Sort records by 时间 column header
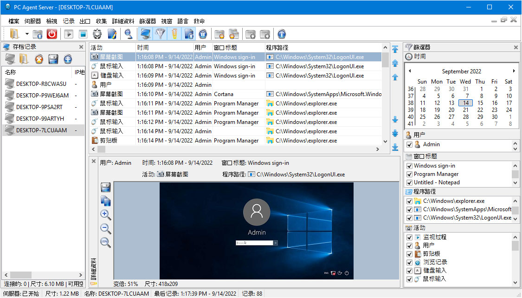Viewport: 522px width, 298px height. 164,48
